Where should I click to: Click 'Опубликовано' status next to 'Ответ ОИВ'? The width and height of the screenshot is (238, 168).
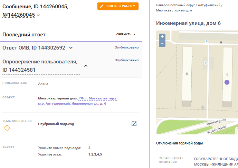click(126, 47)
